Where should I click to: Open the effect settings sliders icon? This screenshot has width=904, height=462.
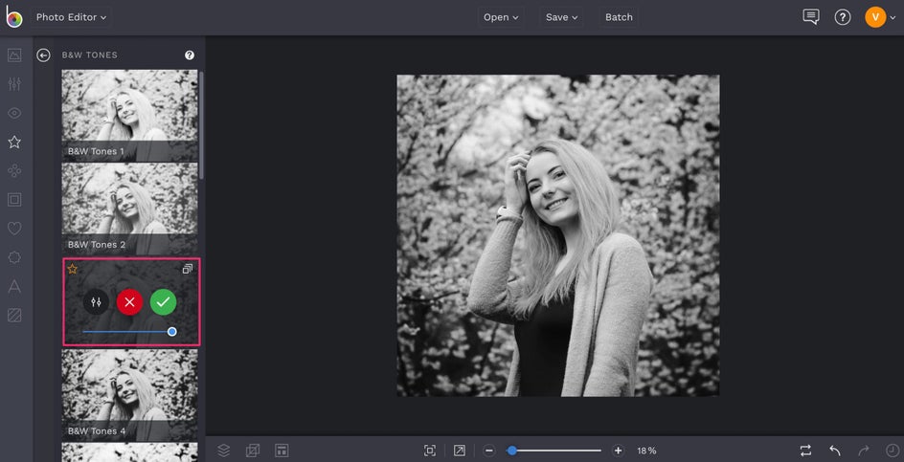[x=96, y=302]
